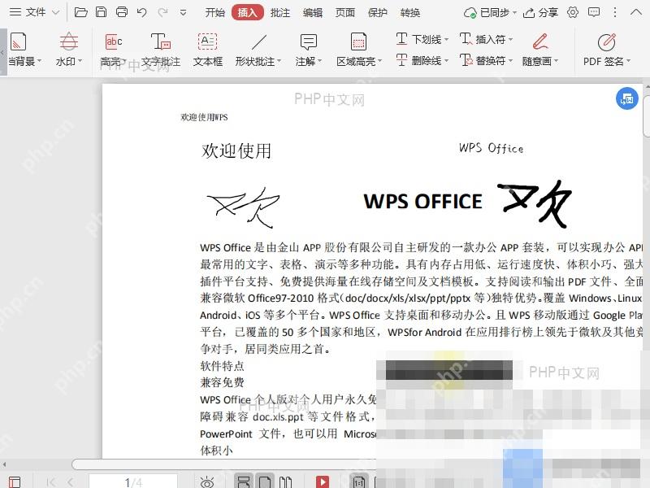Open settings via the gear icon
Viewport: 650px width, 488px height.
tap(573, 12)
